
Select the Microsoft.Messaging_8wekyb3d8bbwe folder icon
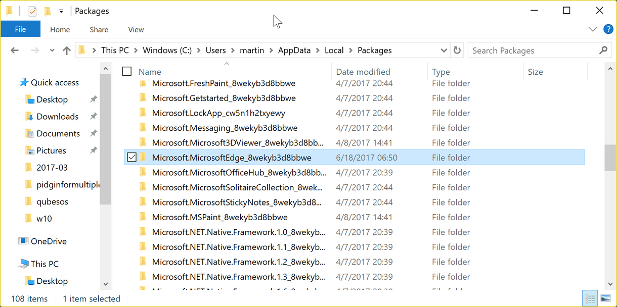[x=143, y=128]
